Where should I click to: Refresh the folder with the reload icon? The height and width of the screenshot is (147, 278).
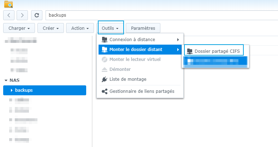(36, 15)
